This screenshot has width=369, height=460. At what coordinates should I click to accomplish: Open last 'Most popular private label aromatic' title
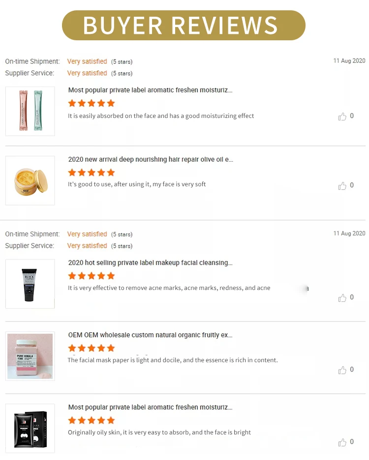click(150, 407)
